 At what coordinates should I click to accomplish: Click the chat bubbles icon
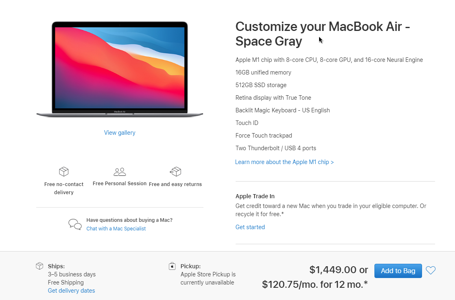[x=75, y=224]
